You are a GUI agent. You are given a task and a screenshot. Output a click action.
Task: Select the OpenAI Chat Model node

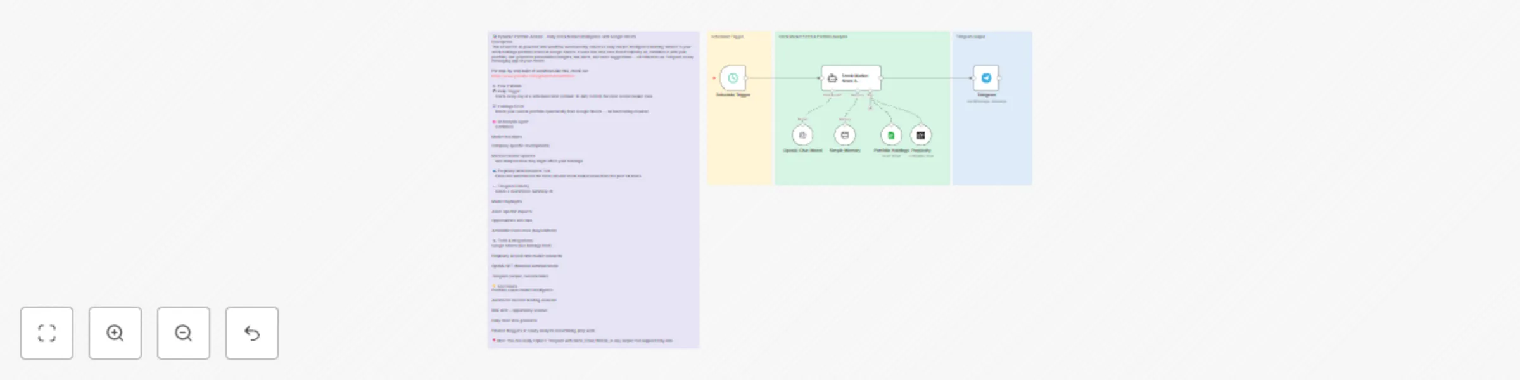[802, 135]
